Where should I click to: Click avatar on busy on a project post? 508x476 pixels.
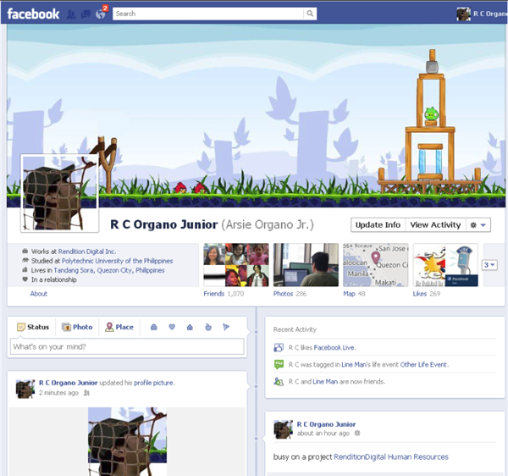283,429
